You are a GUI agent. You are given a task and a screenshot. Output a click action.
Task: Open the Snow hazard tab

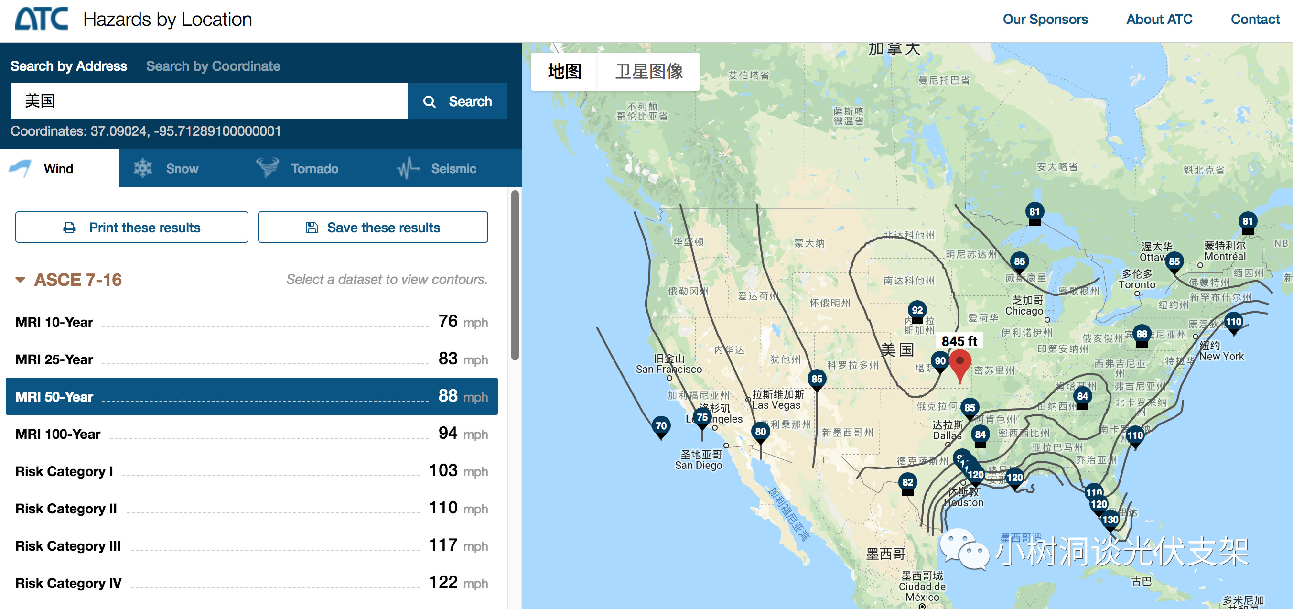(x=166, y=168)
